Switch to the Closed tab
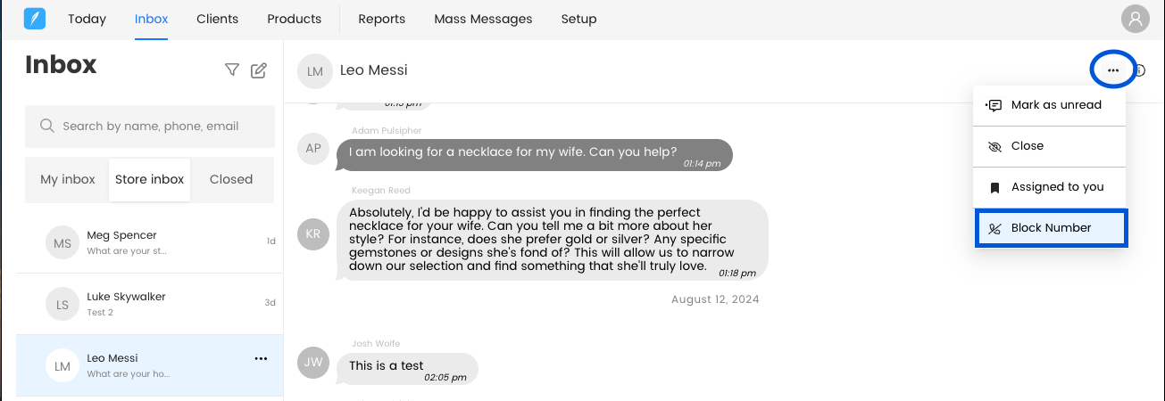The height and width of the screenshot is (401, 1165). [x=231, y=179]
